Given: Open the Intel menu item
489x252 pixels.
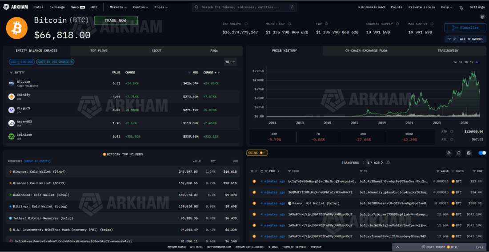Looking at the screenshot, I should 39,7.
